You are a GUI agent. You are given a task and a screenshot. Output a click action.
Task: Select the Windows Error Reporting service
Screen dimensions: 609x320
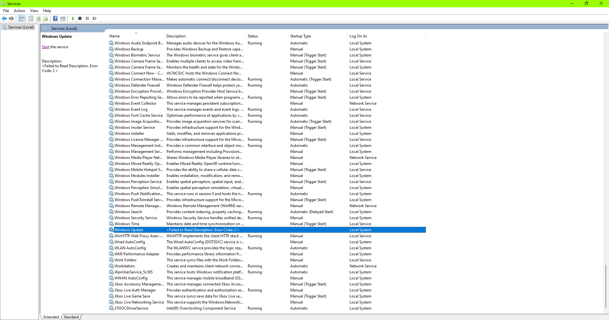[267, 97]
